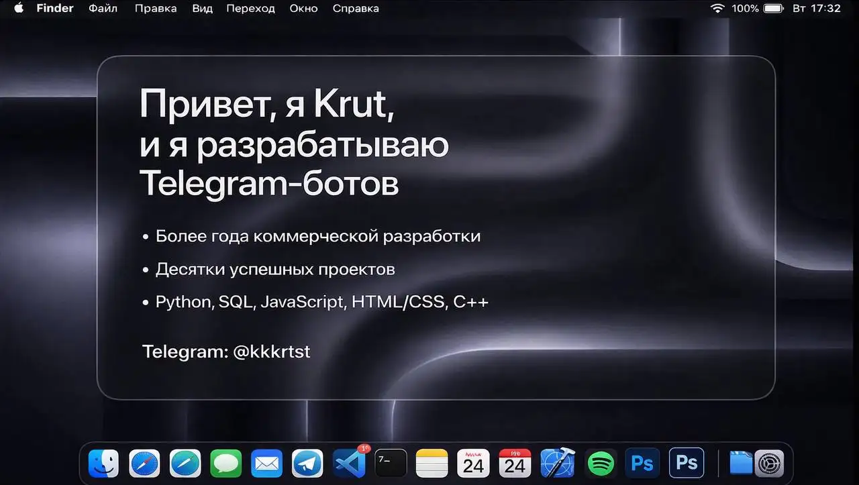Open the Notes app in the Dock
The image size is (859, 485).
click(432, 463)
